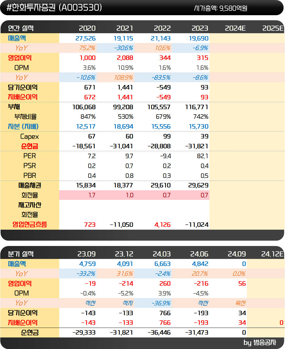Click Capex value 99

click(167, 136)
